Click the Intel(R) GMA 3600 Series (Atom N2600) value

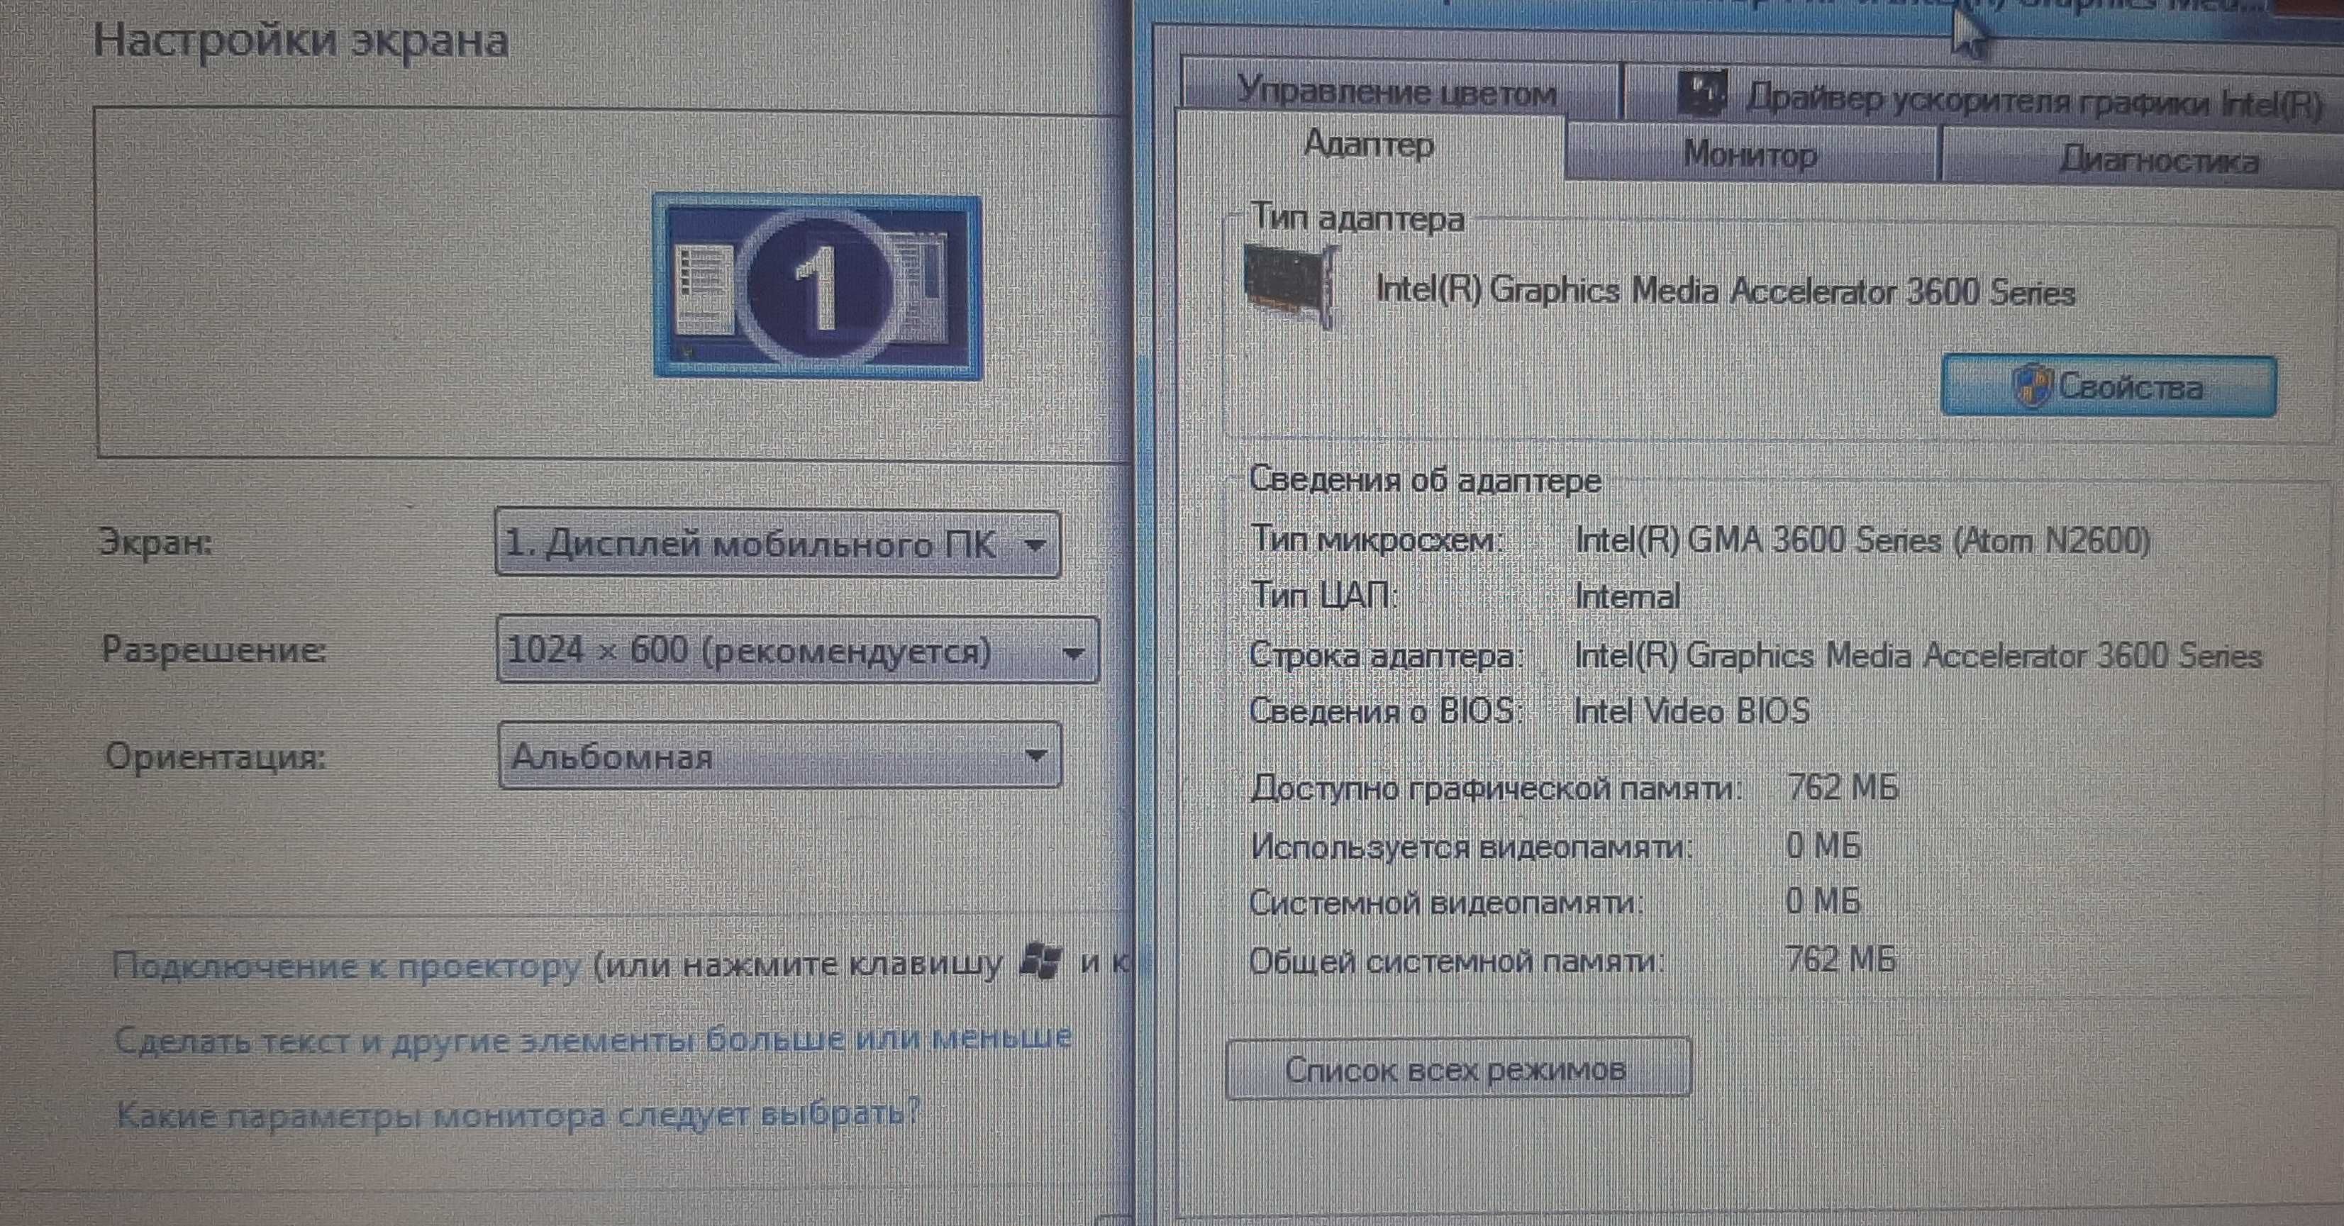tap(1862, 540)
